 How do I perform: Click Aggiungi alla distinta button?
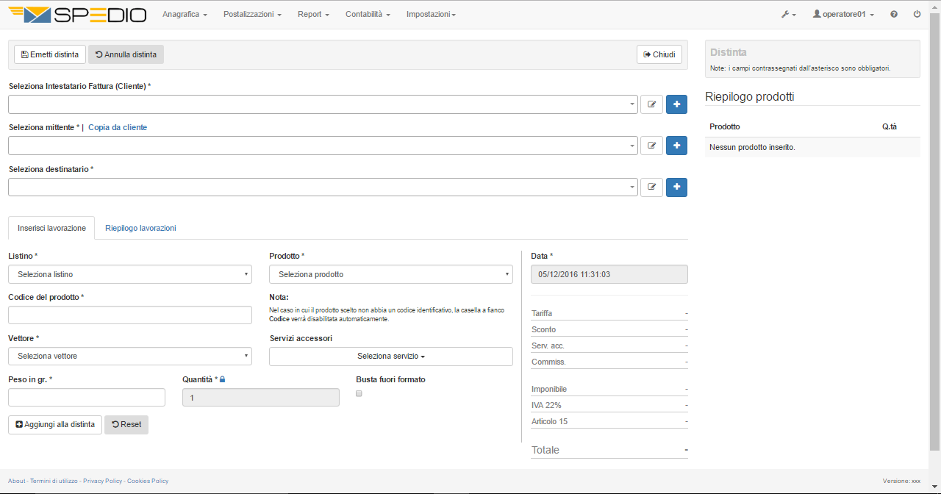[x=55, y=424]
